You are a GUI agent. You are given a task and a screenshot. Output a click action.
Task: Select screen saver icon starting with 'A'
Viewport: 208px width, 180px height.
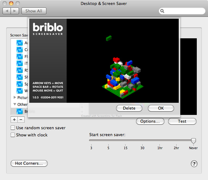click(x=20, y=43)
